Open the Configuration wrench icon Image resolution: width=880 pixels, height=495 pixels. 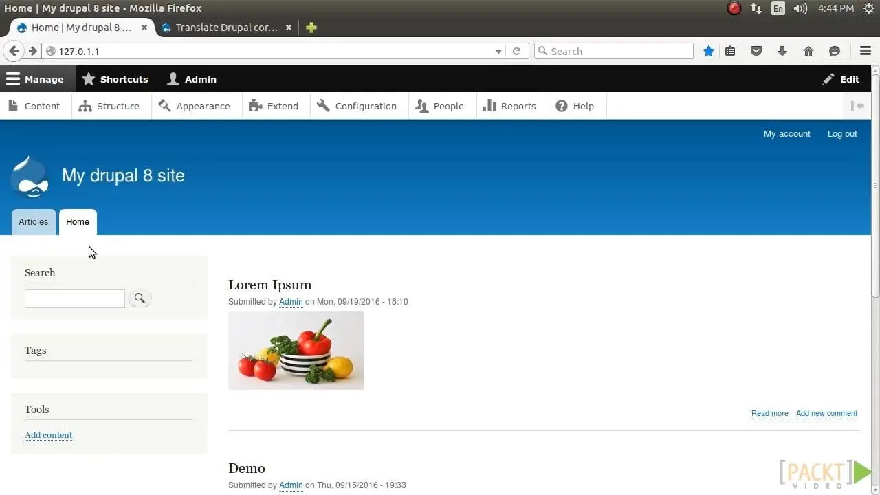(323, 106)
